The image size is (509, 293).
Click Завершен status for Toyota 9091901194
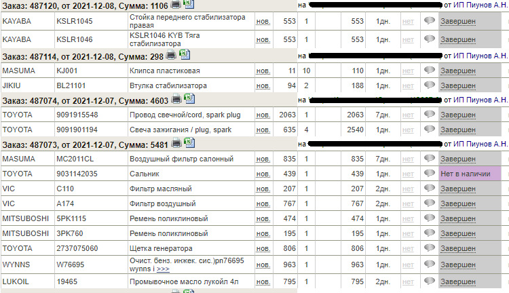pos(457,130)
